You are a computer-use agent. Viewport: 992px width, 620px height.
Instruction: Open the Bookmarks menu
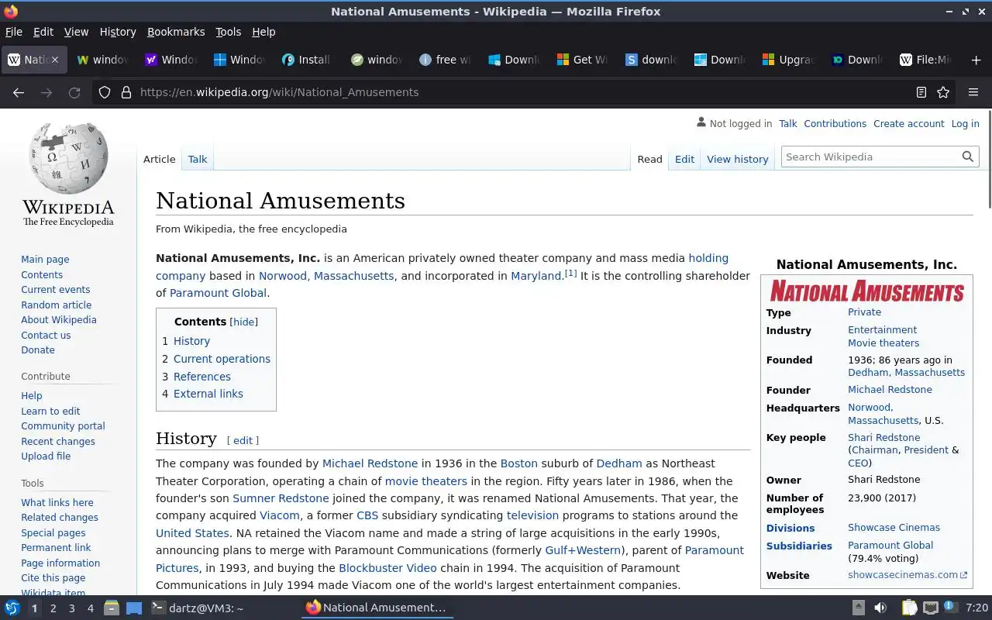(x=176, y=32)
